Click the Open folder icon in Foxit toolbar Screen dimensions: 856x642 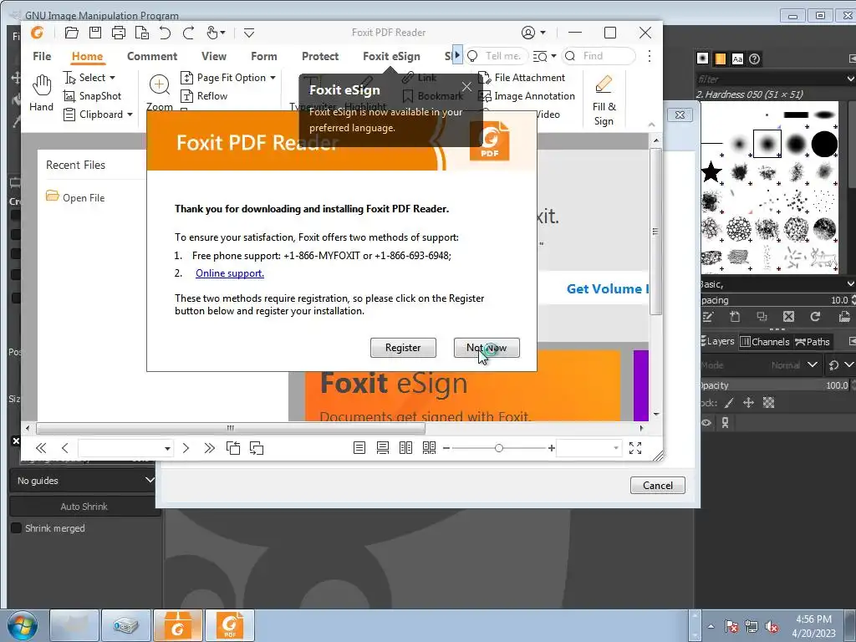pos(72,33)
